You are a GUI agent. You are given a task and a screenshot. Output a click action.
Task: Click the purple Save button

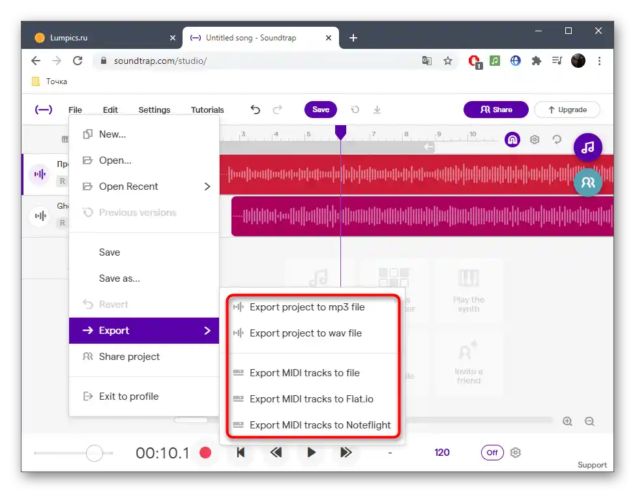[x=321, y=110]
